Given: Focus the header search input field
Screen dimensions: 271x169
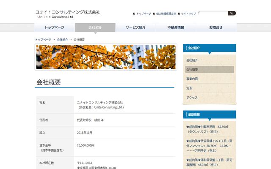Looking at the screenshot, I should (213, 13).
